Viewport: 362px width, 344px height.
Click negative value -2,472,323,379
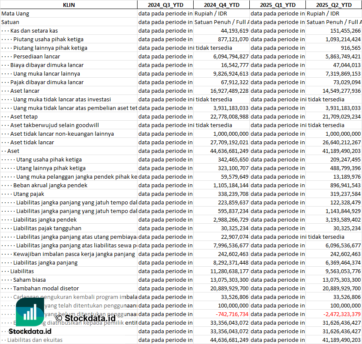(342, 314)
